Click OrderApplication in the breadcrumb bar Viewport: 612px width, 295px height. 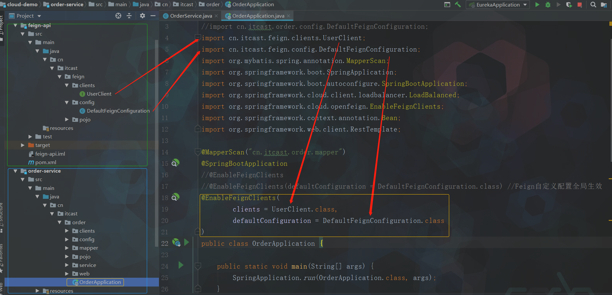coord(253,5)
